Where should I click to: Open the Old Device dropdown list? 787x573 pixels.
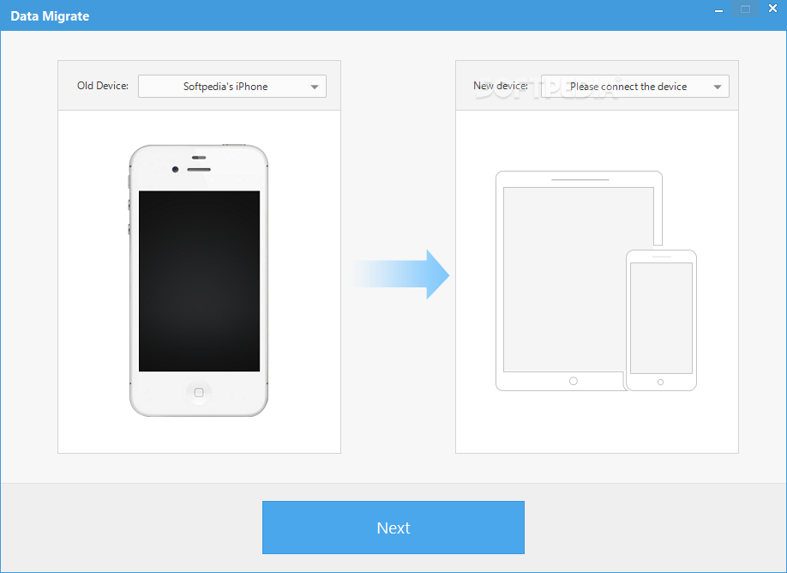pyautogui.click(x=231, y=87)
